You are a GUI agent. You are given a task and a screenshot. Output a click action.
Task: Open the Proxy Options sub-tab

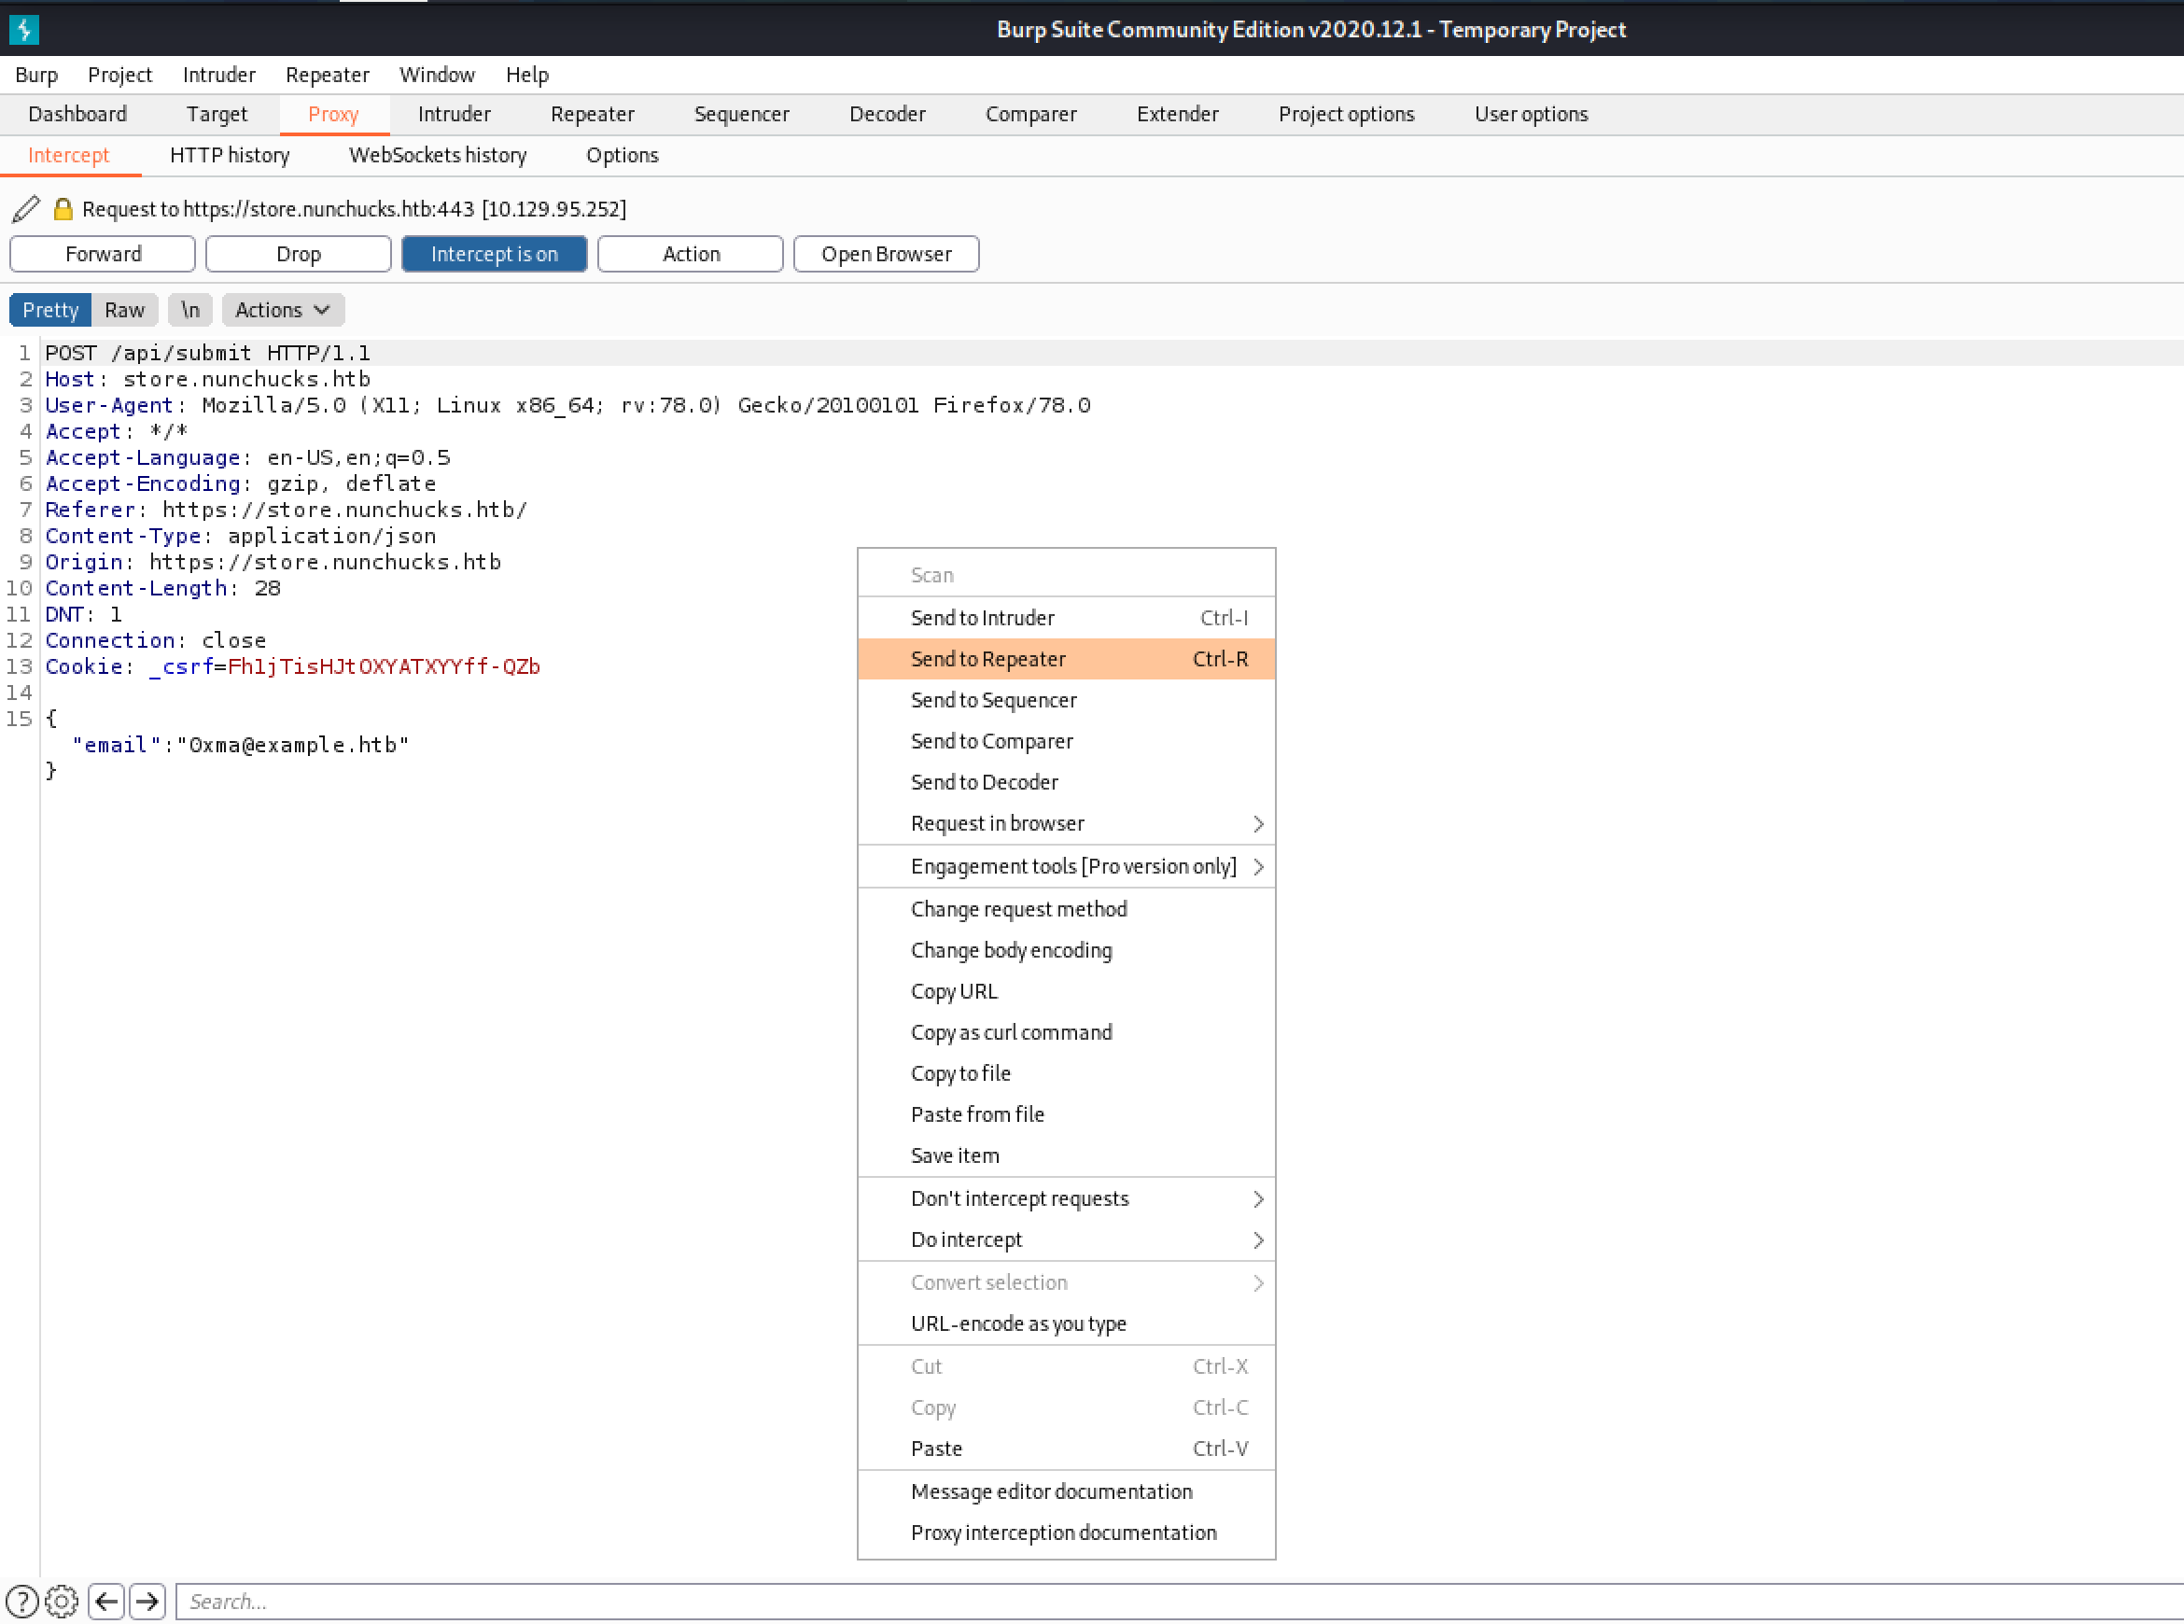[x=623, y=155]
